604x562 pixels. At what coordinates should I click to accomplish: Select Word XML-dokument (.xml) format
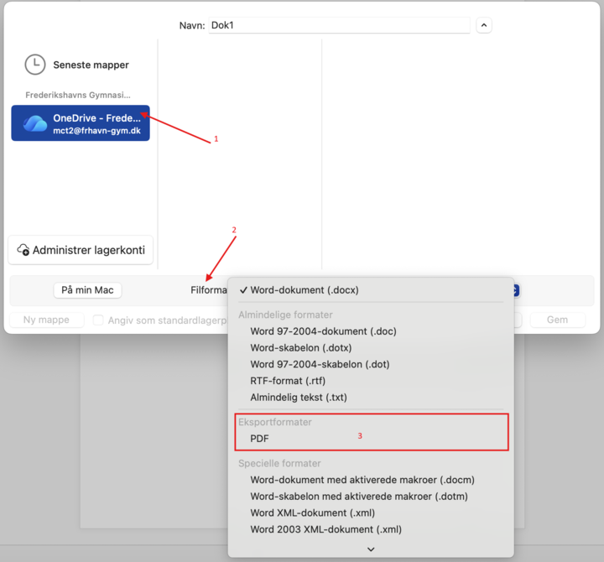point(312,513)
